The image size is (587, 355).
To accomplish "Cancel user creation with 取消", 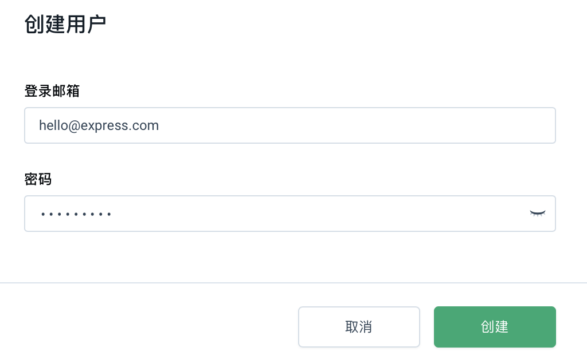I will [359, 327].
